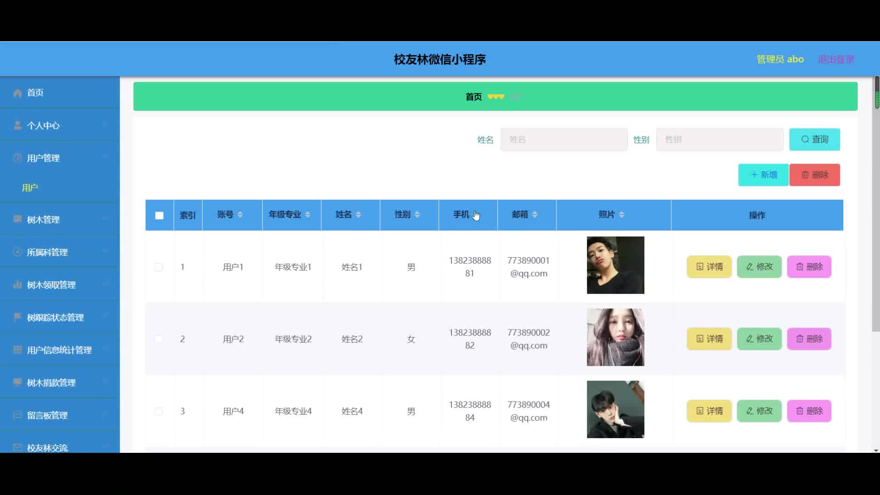Click the flag icon beside 树跟踪状态管理
The width and height of the screenshot is (880, 495).
(17, 317)
